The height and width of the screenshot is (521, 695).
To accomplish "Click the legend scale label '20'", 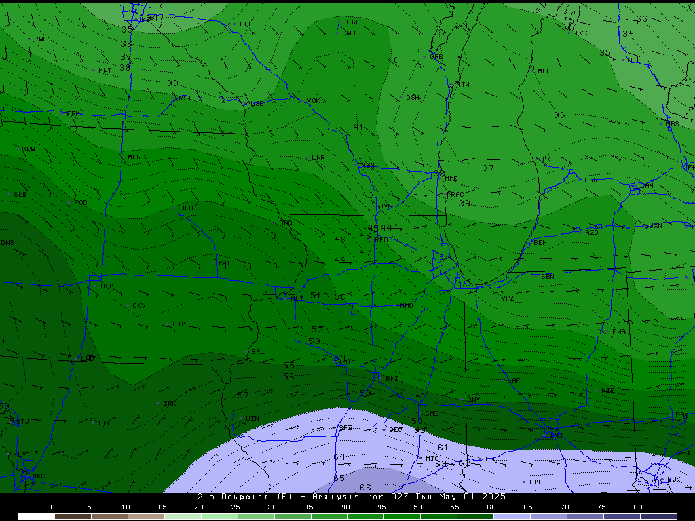I will [x=199, y=507].
